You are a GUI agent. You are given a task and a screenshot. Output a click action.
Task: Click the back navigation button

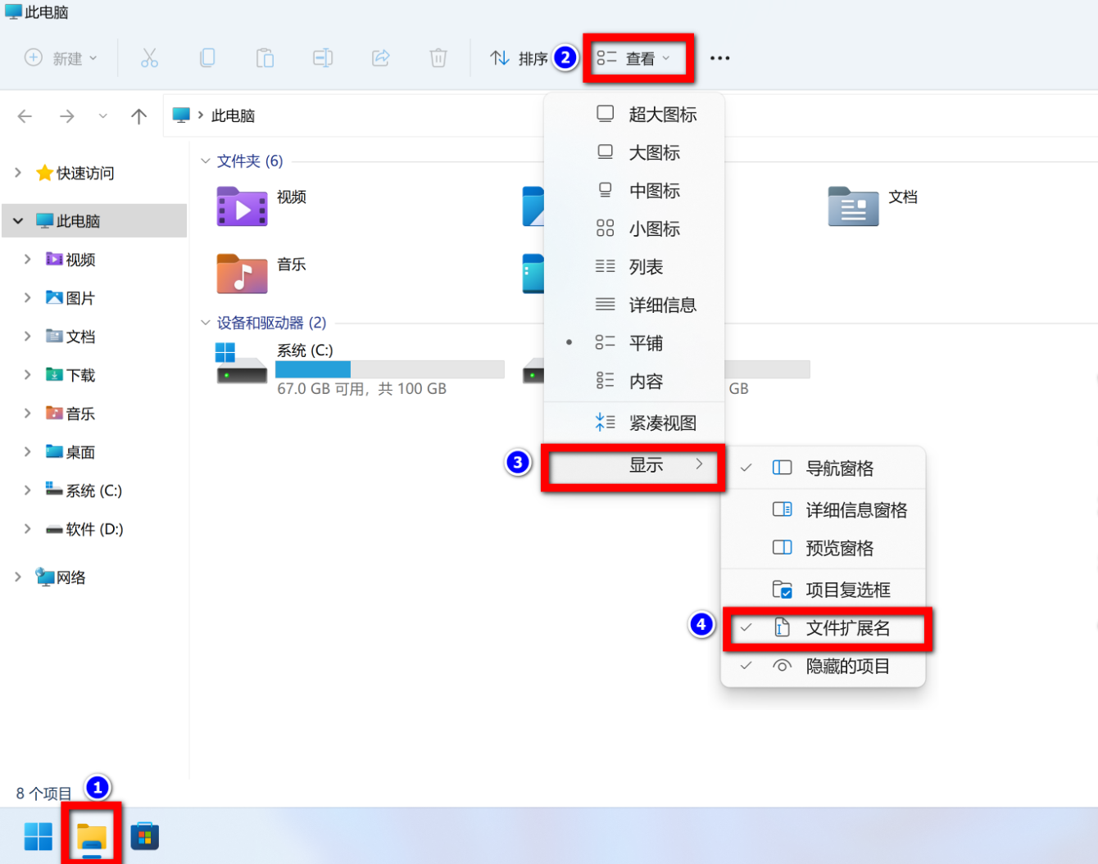pos(25,115)
